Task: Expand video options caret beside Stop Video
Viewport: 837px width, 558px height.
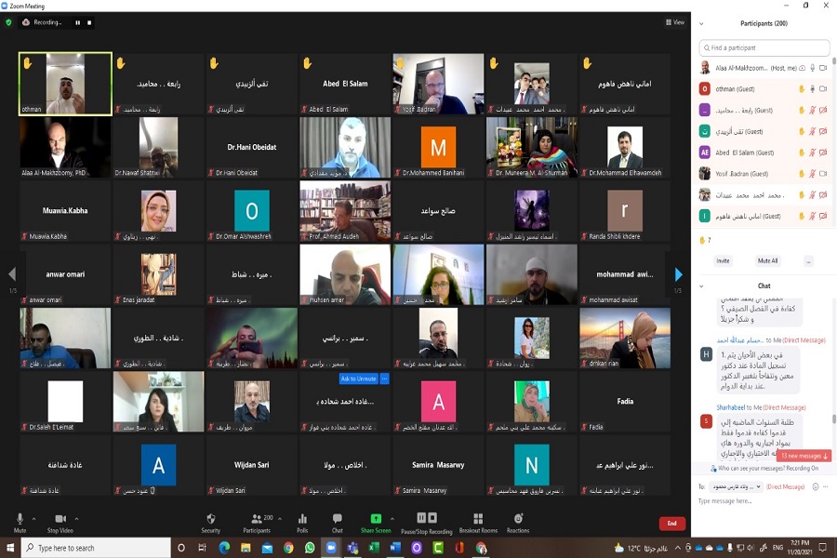Action: [76, 519]
